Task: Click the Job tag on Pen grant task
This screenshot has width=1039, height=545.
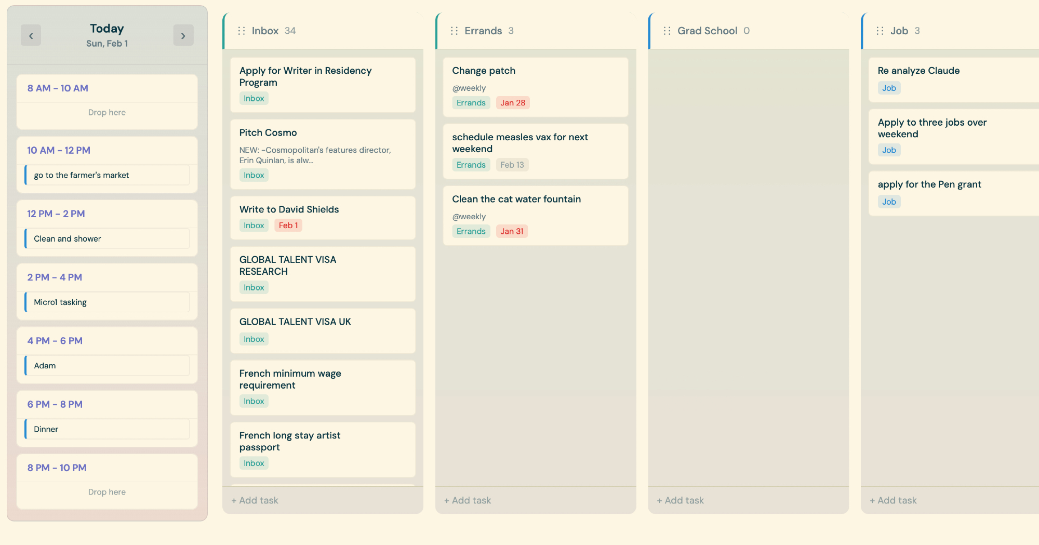Action: tap(889, 202)
